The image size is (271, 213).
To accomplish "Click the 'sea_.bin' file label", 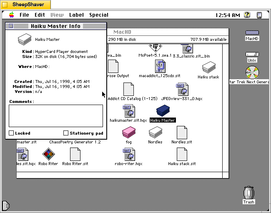I will point(114,55).
